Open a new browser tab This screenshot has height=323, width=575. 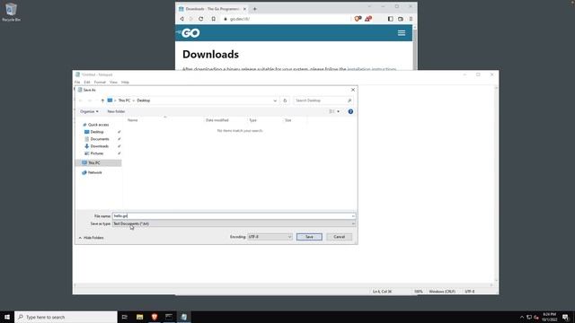click(x=255, y=9)
